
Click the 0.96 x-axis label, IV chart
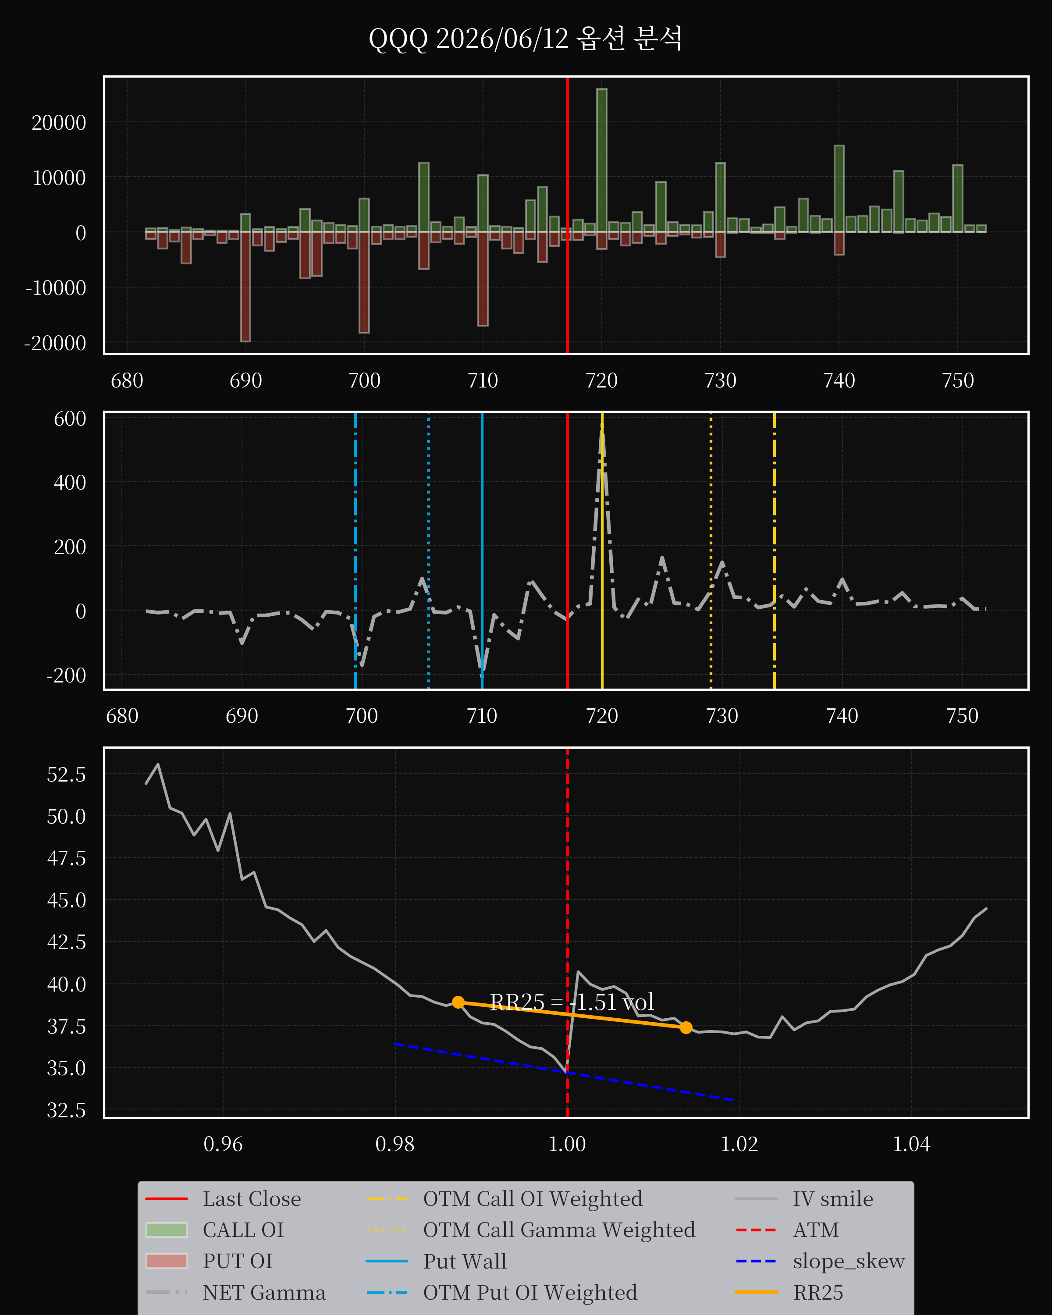[x=223, y=1144]
